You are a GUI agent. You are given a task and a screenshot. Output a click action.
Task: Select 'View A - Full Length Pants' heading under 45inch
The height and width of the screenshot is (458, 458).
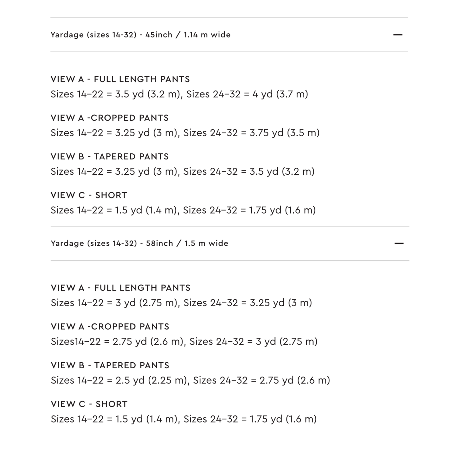click(120, 79)
